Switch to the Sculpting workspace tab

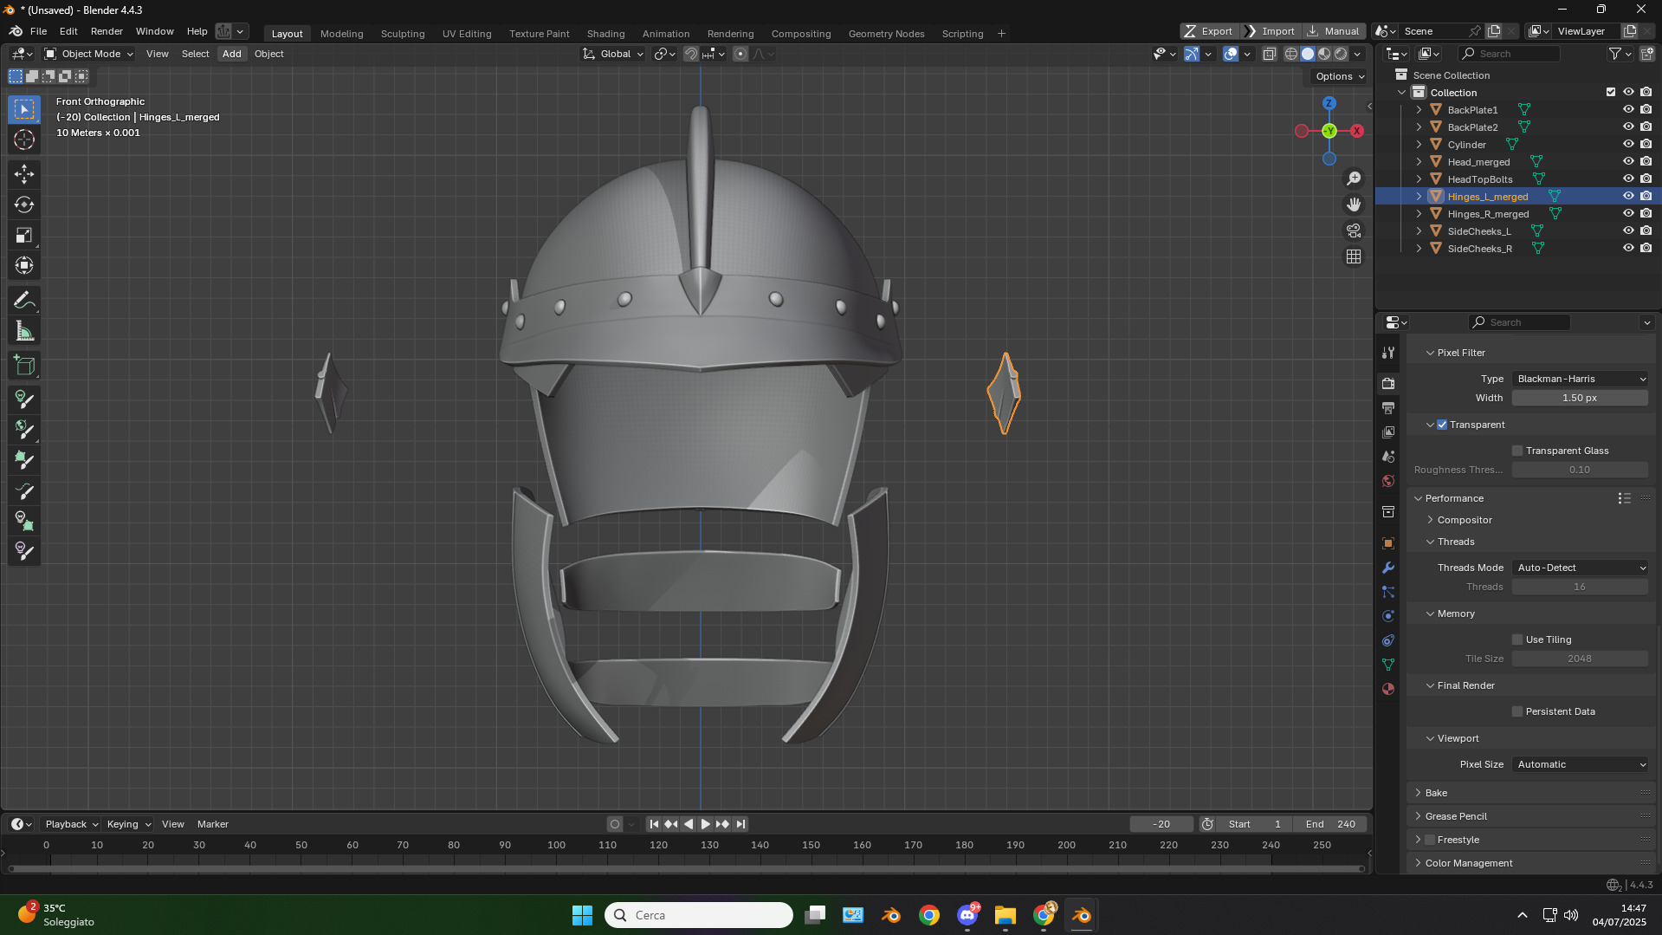[x=403, y=34]
